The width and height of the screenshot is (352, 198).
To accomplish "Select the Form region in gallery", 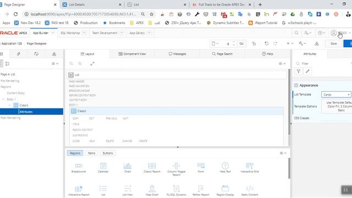I will coord(201,168).
